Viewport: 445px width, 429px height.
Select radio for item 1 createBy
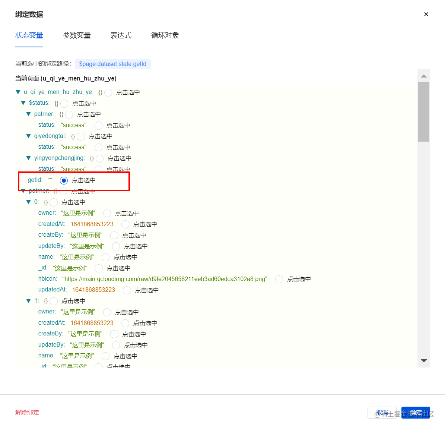pos(114,334)
